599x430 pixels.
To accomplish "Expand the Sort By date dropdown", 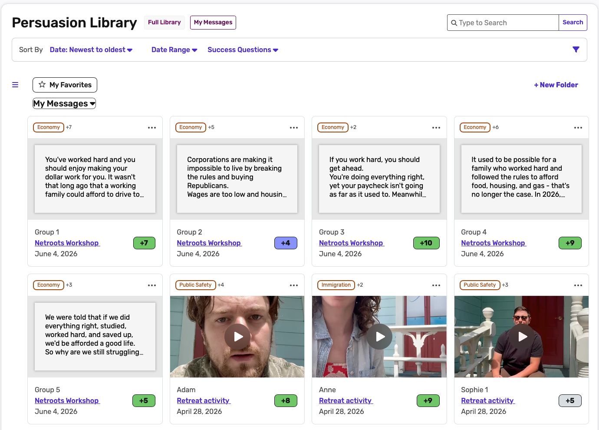I will (91, 50).
